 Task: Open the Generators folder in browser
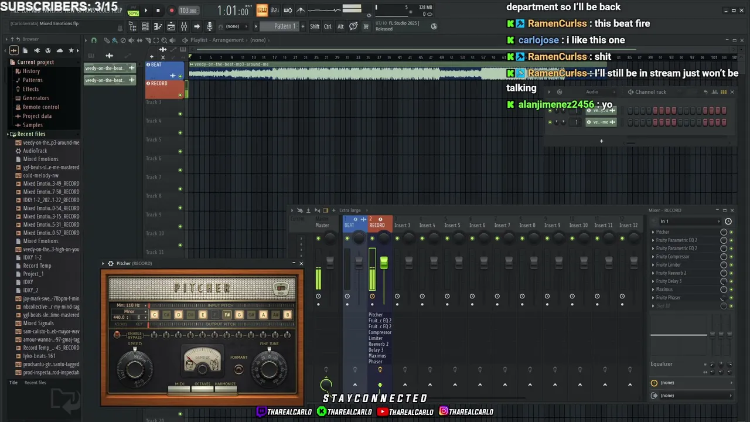click(36, 98)
